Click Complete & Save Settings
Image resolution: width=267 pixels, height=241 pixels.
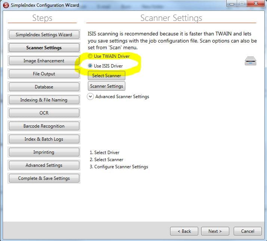tap(44, 178)
